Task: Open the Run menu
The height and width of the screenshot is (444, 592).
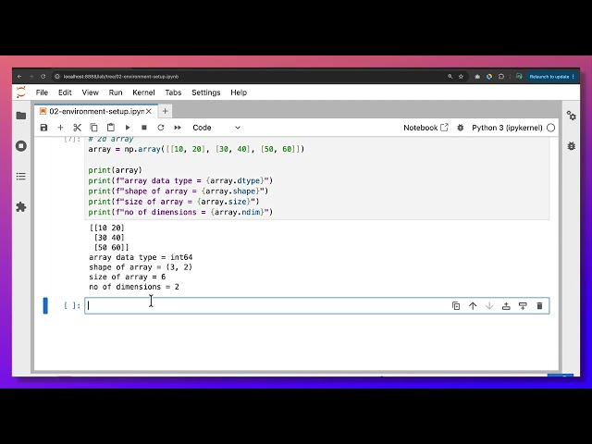Action: 116,92
